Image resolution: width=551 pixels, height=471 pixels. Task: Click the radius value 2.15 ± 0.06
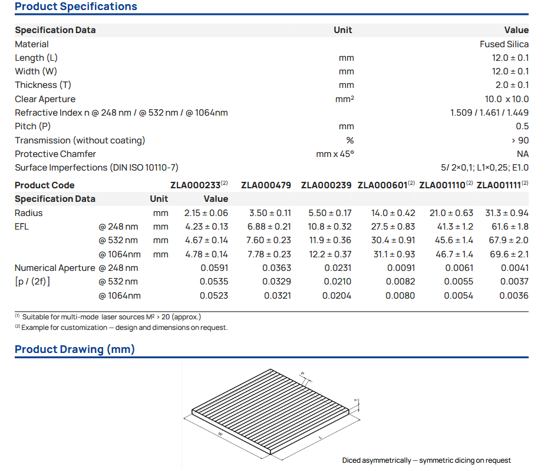pyautogui.click(x=206, y=213)
